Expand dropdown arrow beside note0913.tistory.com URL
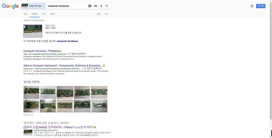272x138 pixels. coord(57,130)
